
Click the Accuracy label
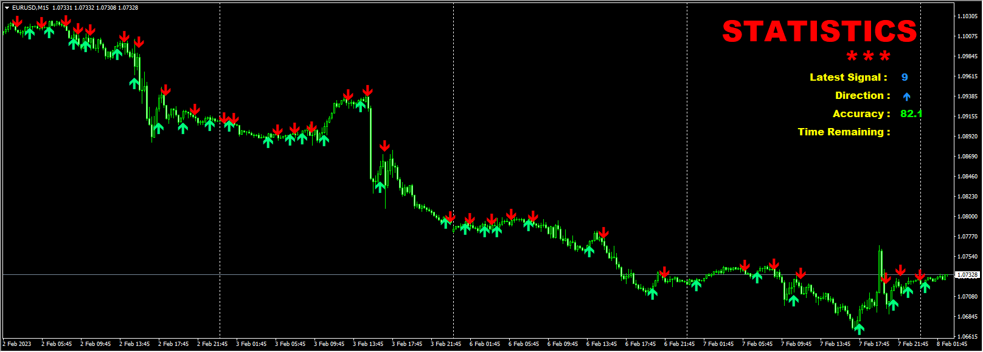point(861,113)
